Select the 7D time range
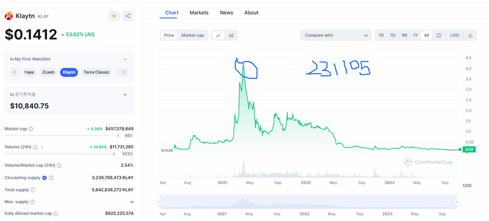The width and height of the screenshot is (489, 221). click(x=392, y=35)
